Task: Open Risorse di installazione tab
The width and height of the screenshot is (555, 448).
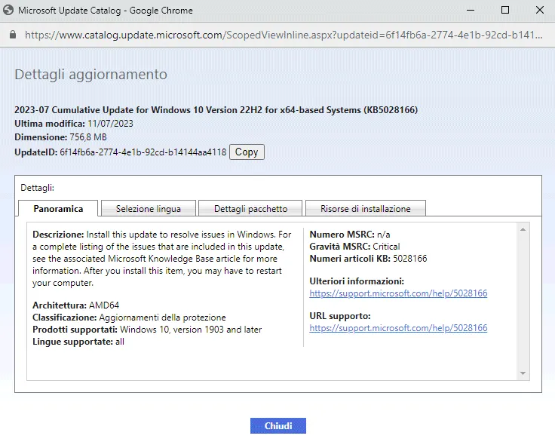Action: (366, 209)
